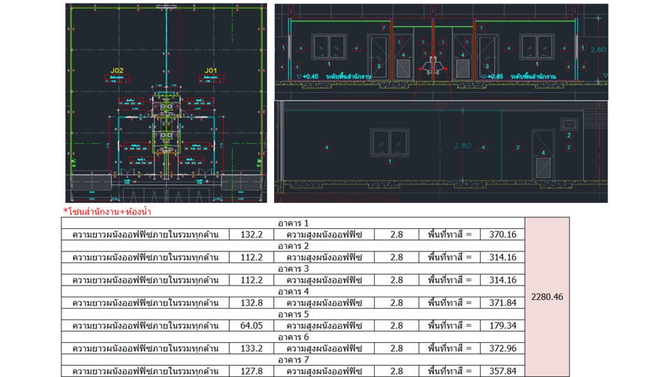The height and width of the screenshot is (377, 671).
Task: Click the double window in the lower elevation
Action: click(389, 143)
